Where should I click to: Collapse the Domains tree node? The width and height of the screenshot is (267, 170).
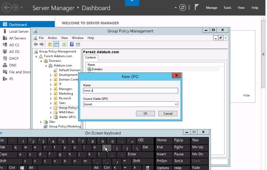pyautogui.click(x=41, y=61)
